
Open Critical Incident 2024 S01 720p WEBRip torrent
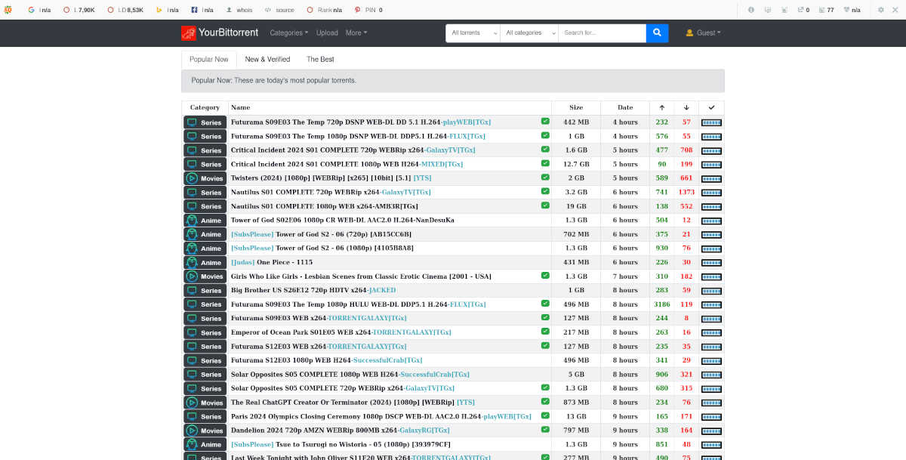353,150
